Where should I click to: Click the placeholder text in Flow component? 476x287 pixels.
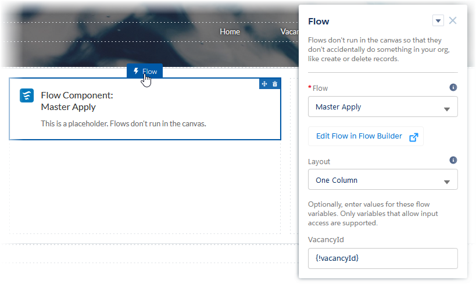(123, 123)
